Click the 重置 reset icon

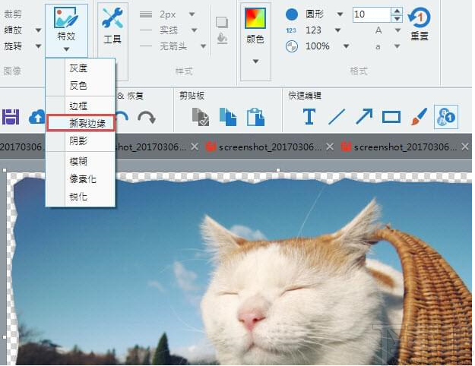point(420,18)
